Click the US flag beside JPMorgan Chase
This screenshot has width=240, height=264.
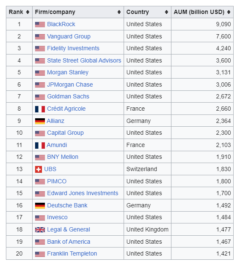(x=40, y=85)
